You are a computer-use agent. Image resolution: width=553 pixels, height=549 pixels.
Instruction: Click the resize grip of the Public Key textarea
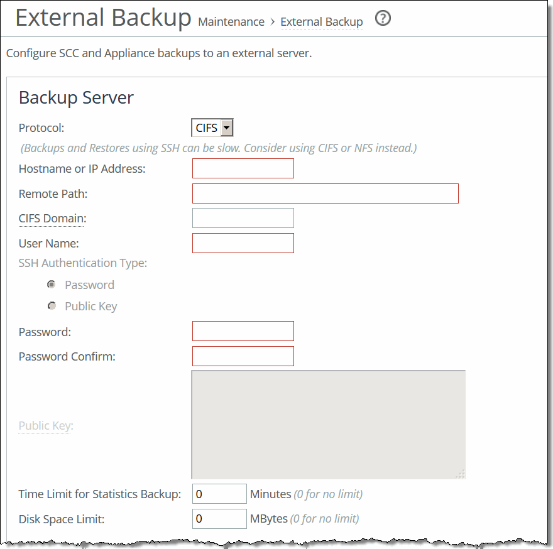[x=461, y=474]
